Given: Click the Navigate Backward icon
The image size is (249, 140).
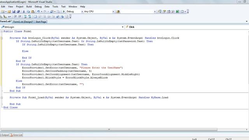Looking at the screenshot, I should click(x=52, y=12).
